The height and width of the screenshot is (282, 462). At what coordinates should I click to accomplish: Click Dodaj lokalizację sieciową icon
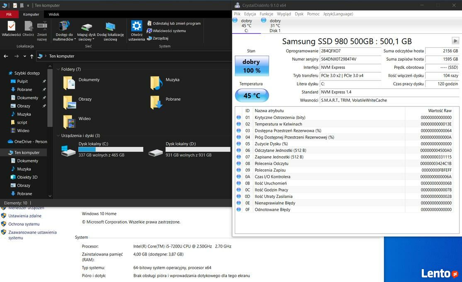coord(110,26)
